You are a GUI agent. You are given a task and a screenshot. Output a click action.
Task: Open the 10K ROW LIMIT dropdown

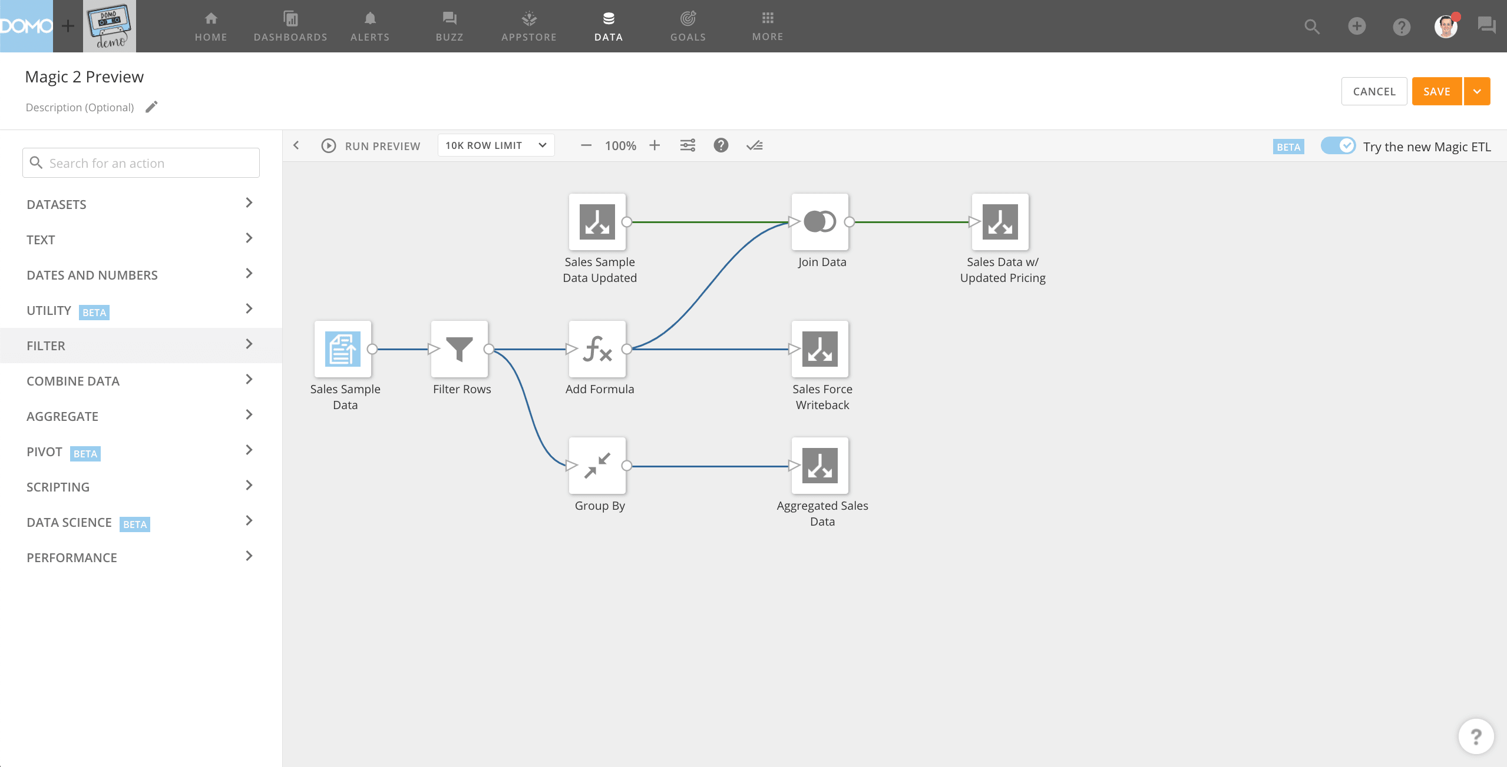tap(495, 145)
